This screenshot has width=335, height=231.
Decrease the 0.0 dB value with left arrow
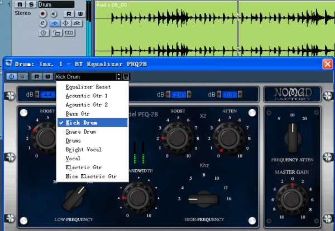[219, 95]
